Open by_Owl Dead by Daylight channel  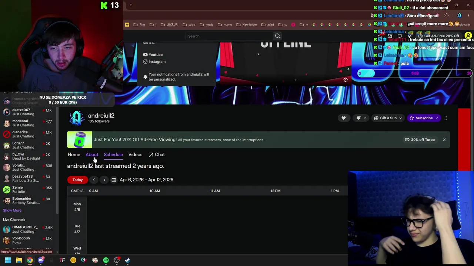click(x=28, y=156)
